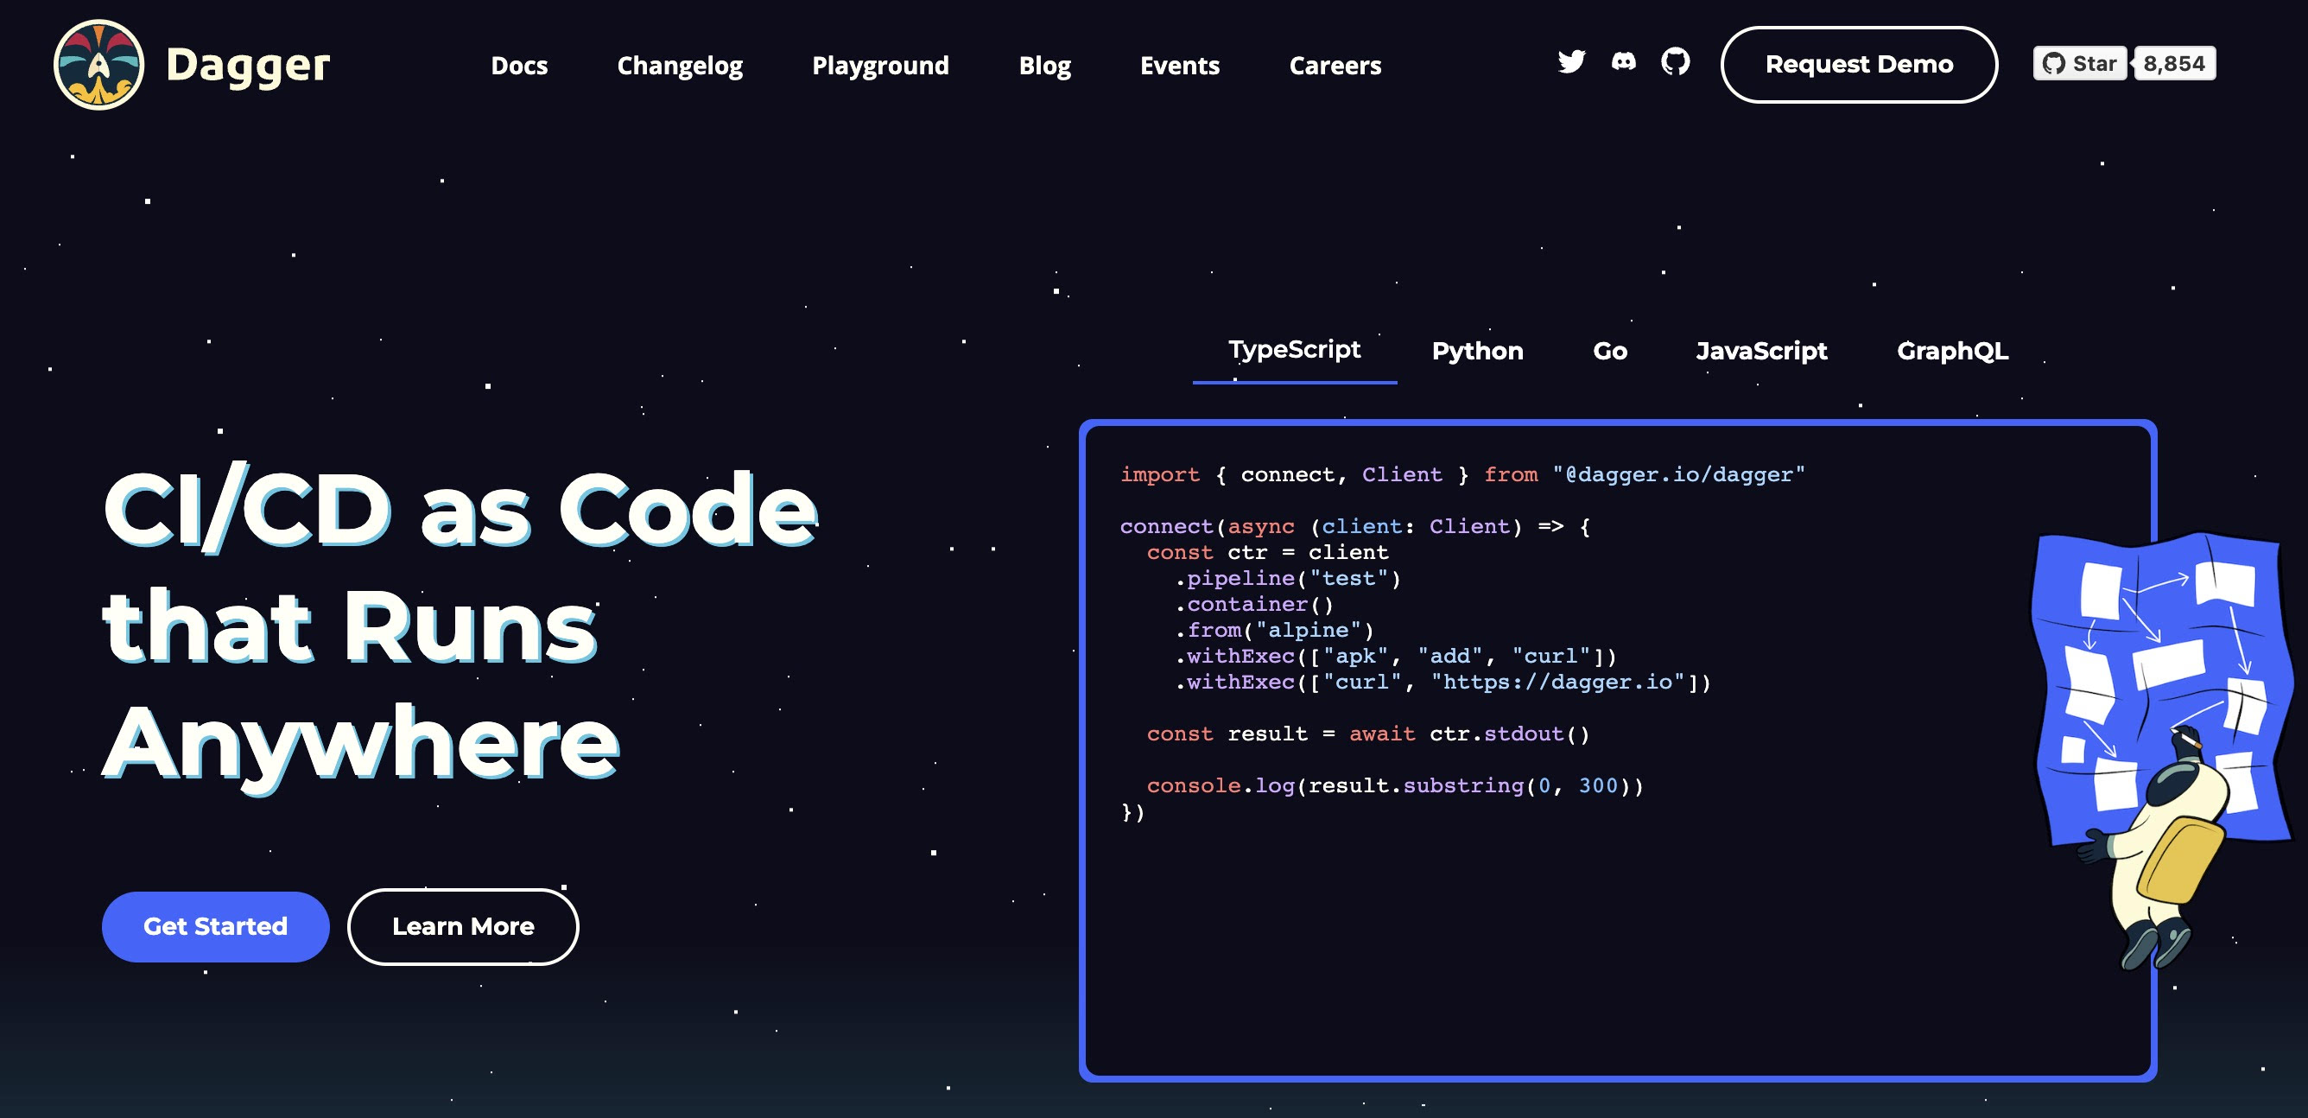
Task: Click the "https://dagger.io" string in code
Action: pos(1557,682)
